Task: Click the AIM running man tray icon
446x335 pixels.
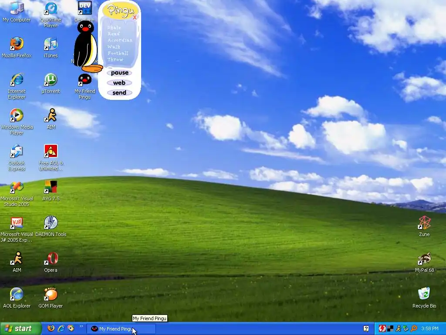Action: (x=398, y=329)
